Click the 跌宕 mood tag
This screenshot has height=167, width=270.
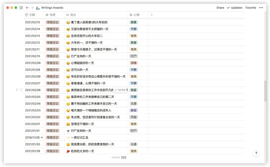133,110
